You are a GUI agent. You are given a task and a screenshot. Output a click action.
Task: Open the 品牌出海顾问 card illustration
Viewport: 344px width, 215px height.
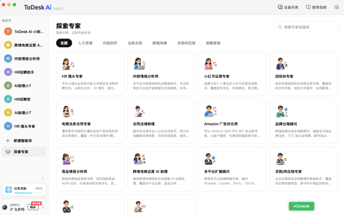pyautogui.click(x=282, y=111)
